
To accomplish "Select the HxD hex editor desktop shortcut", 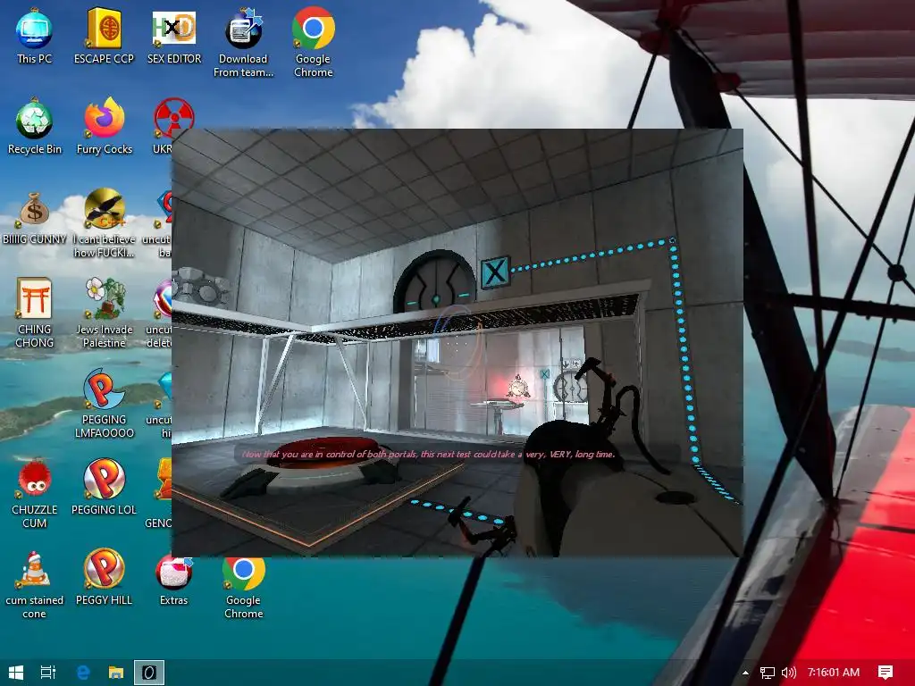I will 174,36.
